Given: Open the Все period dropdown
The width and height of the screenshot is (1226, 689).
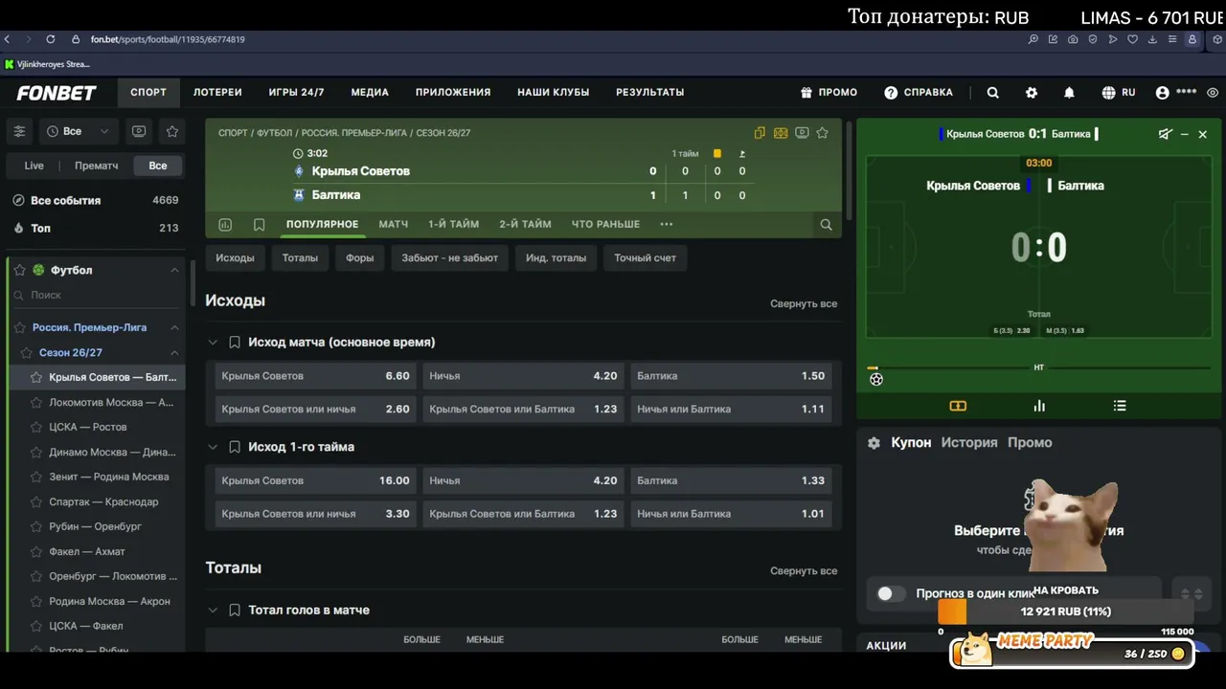Looking at the screenshot, I should coord(78,131).
